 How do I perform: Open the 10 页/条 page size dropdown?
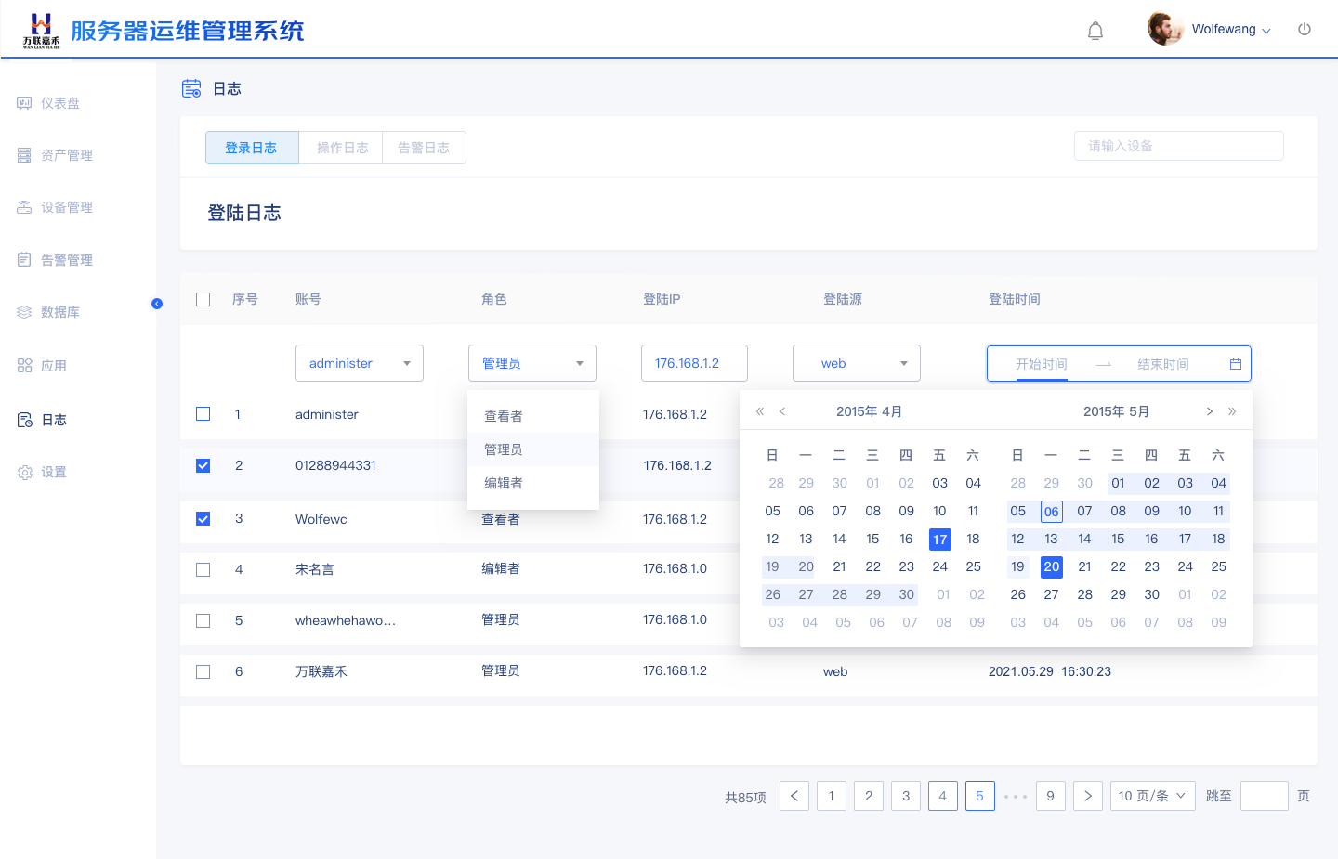click(1152, 796)
